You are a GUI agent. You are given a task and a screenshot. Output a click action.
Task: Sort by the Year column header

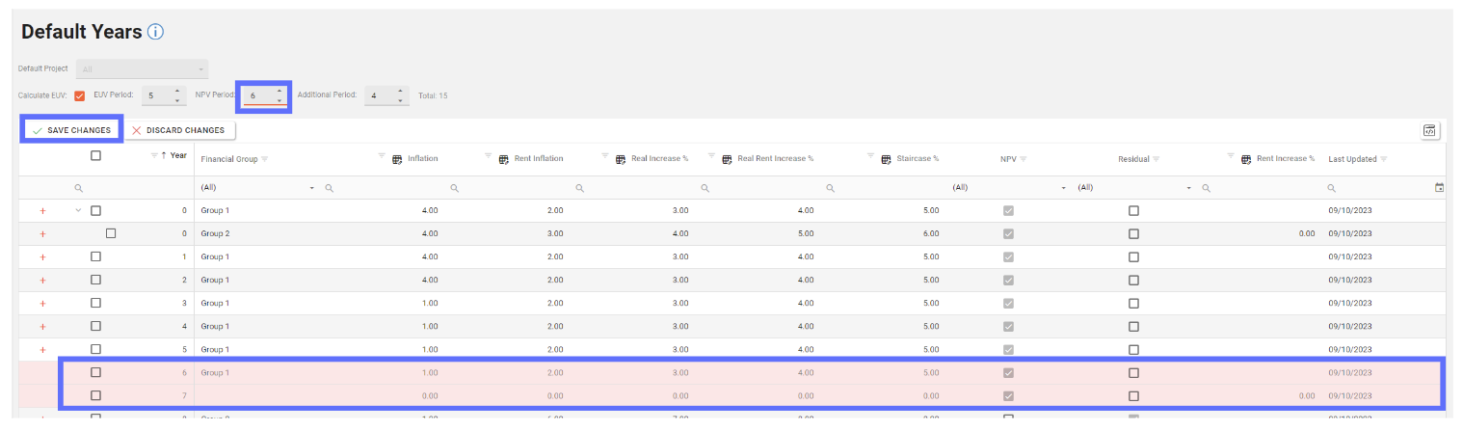point(177,155)
